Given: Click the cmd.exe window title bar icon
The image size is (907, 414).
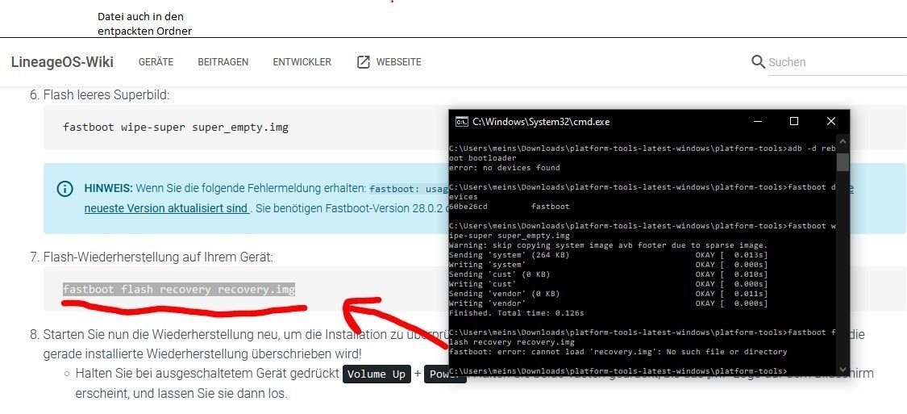Looking at the screenshot, I should point(462,122).
